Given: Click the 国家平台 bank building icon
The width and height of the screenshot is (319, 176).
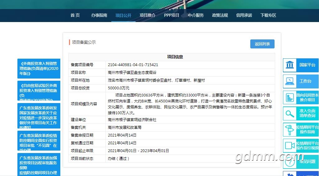Looking at the screenshot, I should [290, 65].
